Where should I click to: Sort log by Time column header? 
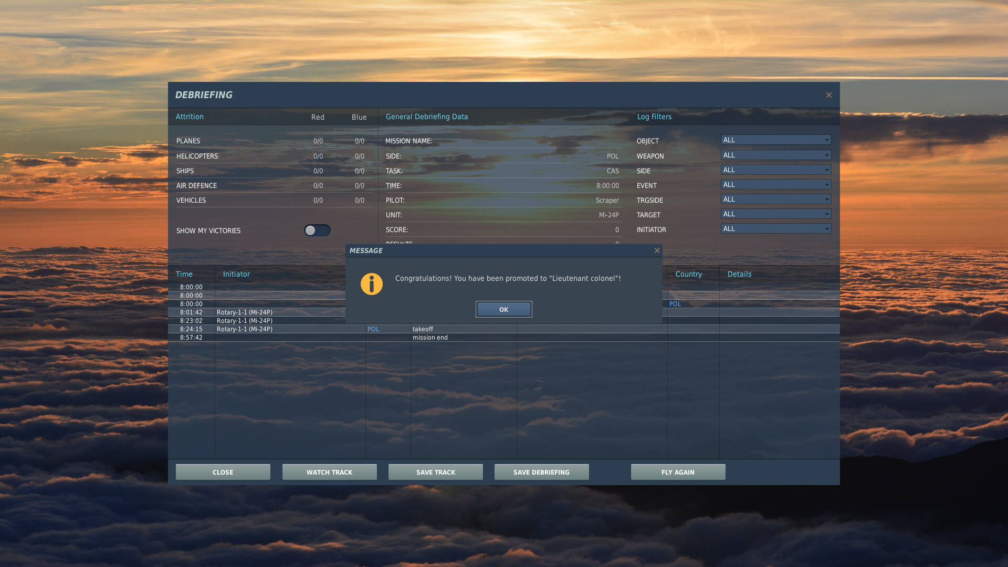pos(184,274)
